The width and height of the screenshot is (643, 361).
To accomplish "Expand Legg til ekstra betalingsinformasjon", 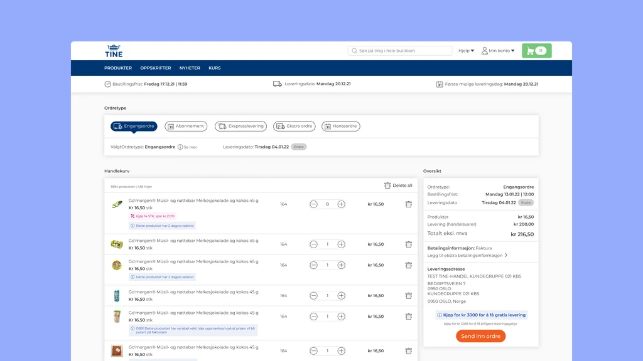I will point(467,256).
